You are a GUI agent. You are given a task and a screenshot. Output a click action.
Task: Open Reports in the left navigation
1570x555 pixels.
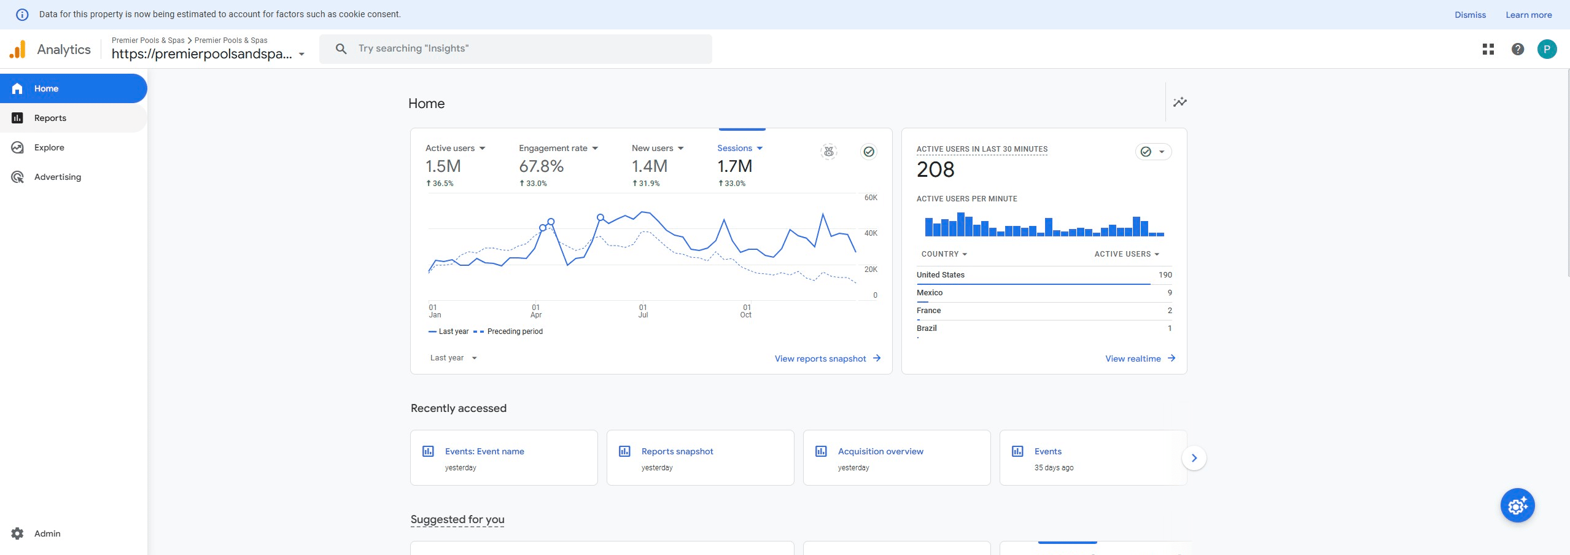click(x=50, y=118)
